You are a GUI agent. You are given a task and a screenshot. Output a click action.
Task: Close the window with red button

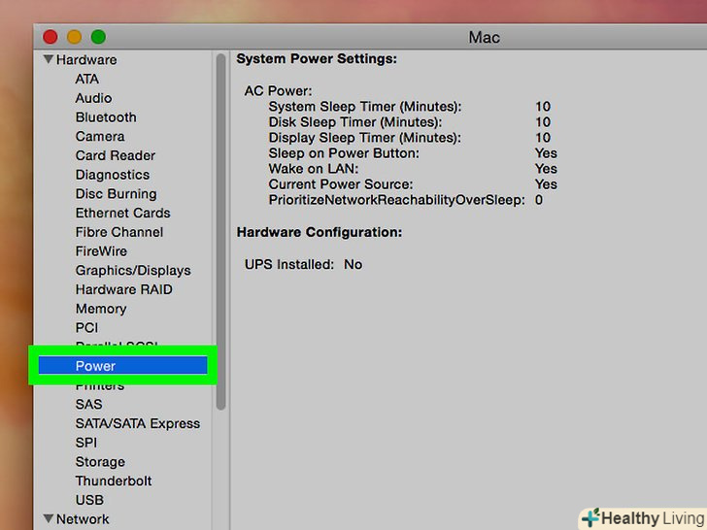coord(50,37)
